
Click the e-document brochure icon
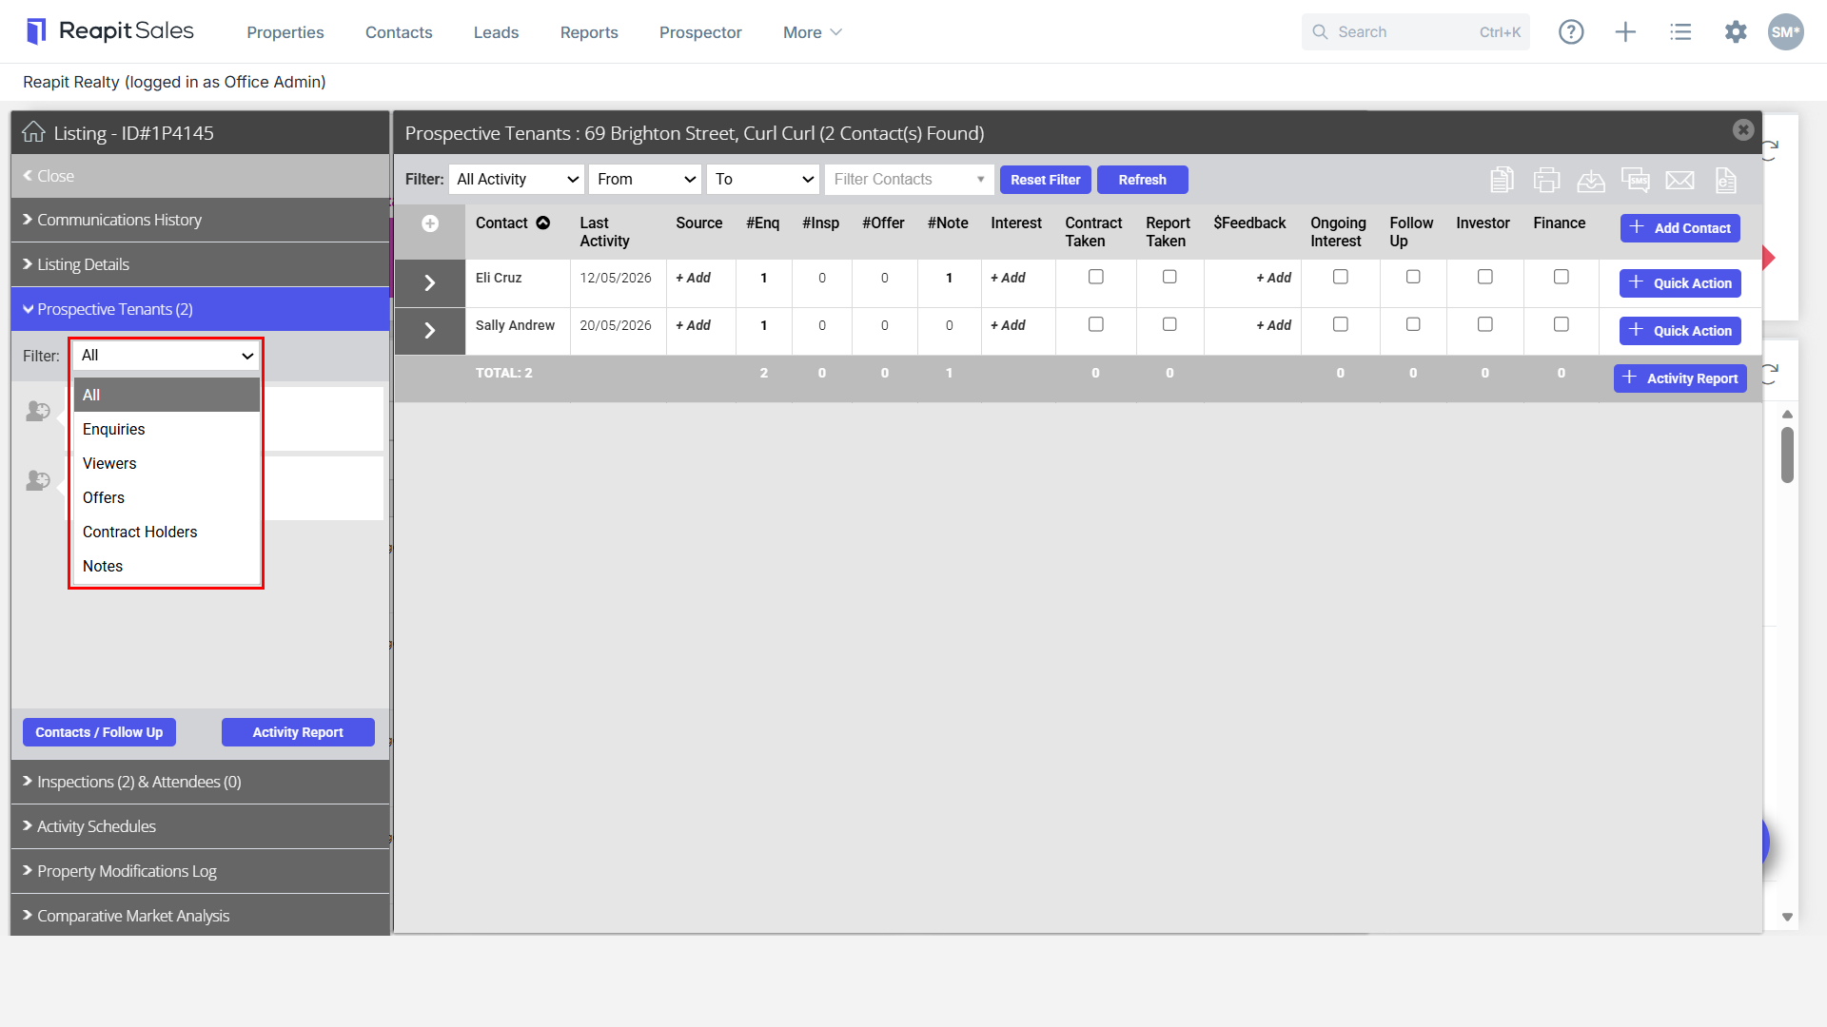(1726, 180)
